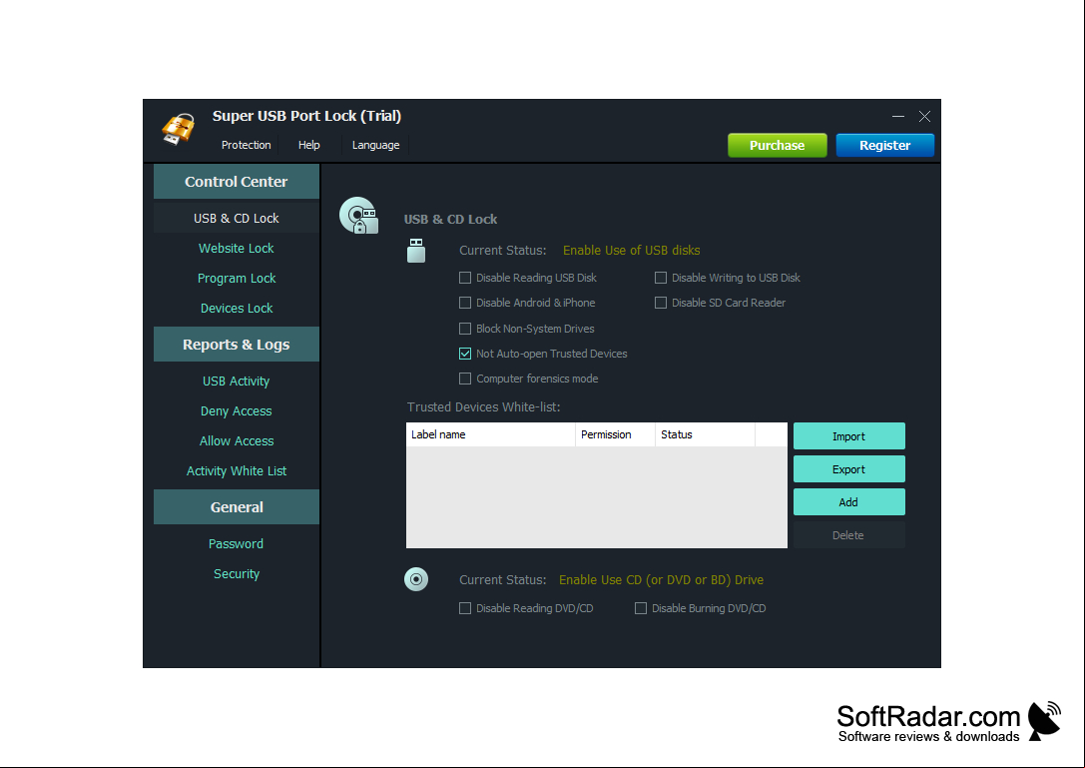Open Deny Access log
The width and height of the screenshot is (1085, 768).
pyautogui.click(x=236, y=410)
